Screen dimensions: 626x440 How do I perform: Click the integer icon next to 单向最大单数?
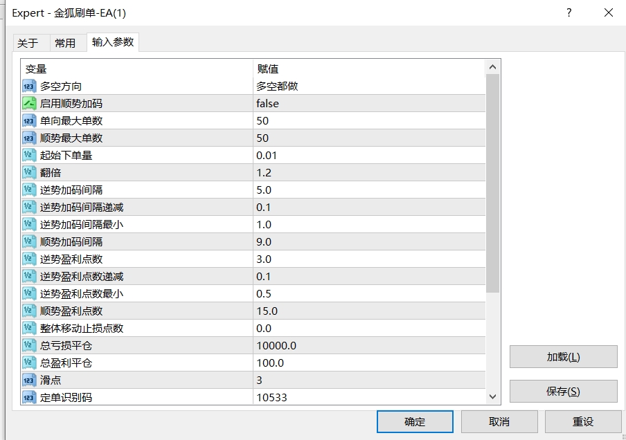point(29,121)
